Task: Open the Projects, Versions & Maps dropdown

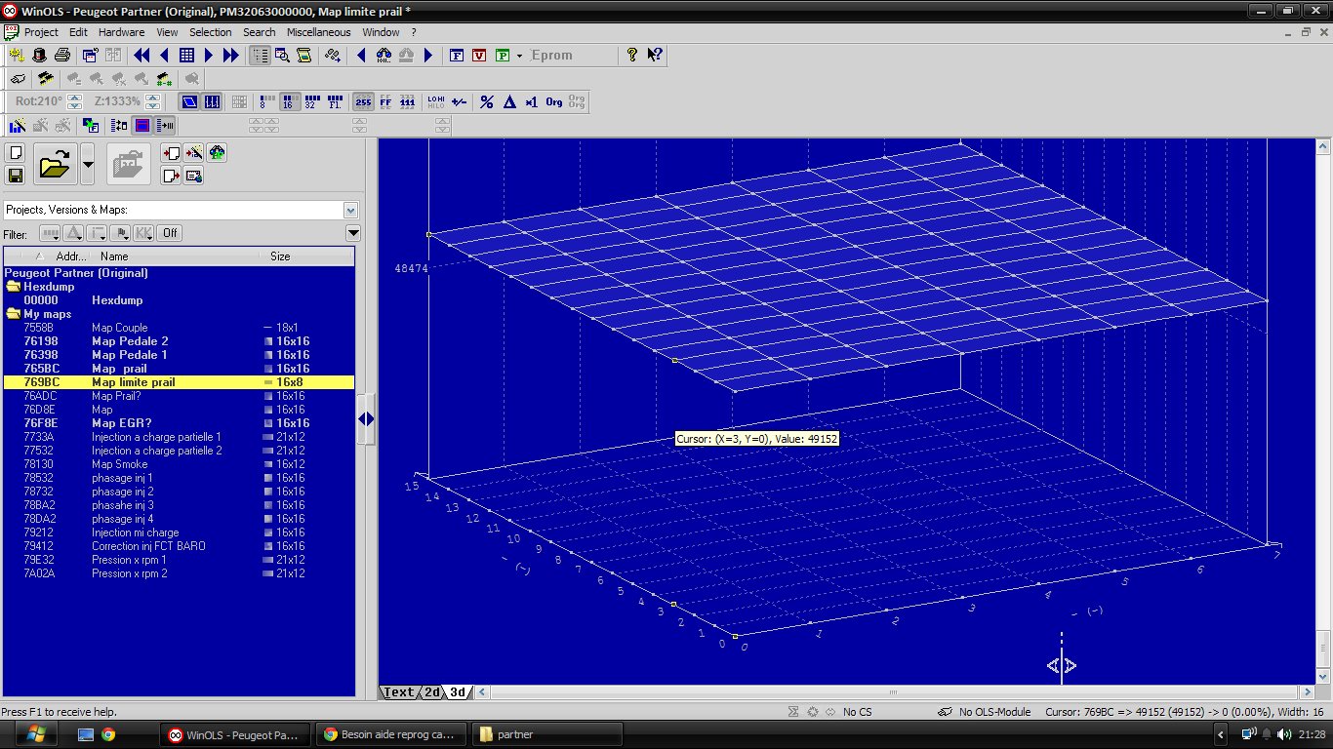Action: pos(350,210)
